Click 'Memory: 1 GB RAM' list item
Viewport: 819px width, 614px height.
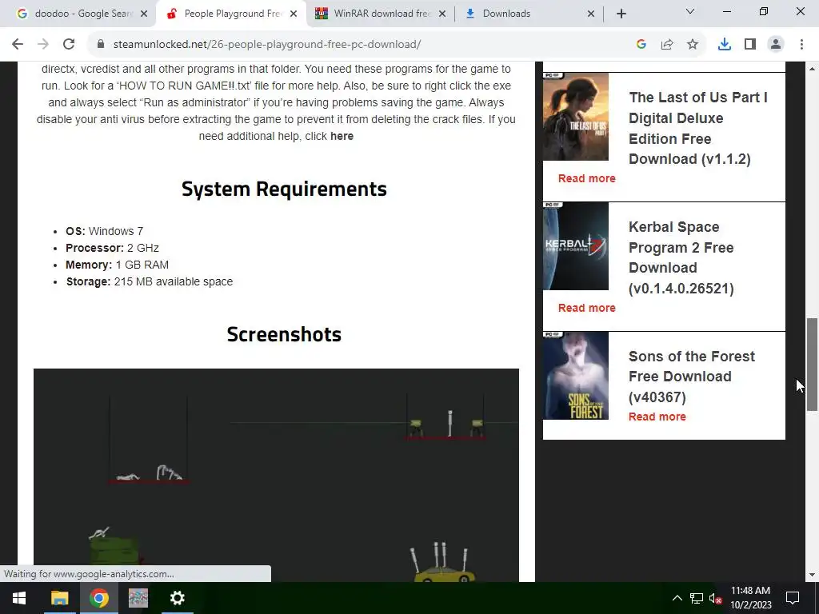(x=117, y=265)
